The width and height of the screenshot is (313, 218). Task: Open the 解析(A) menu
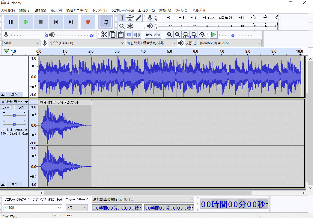(165, 10)
